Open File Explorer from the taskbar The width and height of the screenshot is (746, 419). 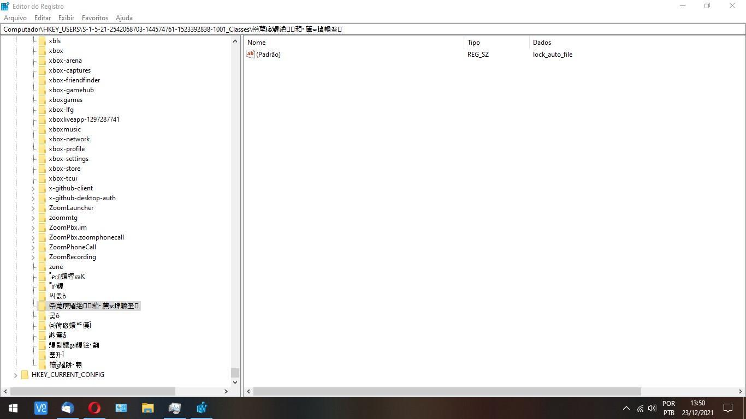coord(148,408)
